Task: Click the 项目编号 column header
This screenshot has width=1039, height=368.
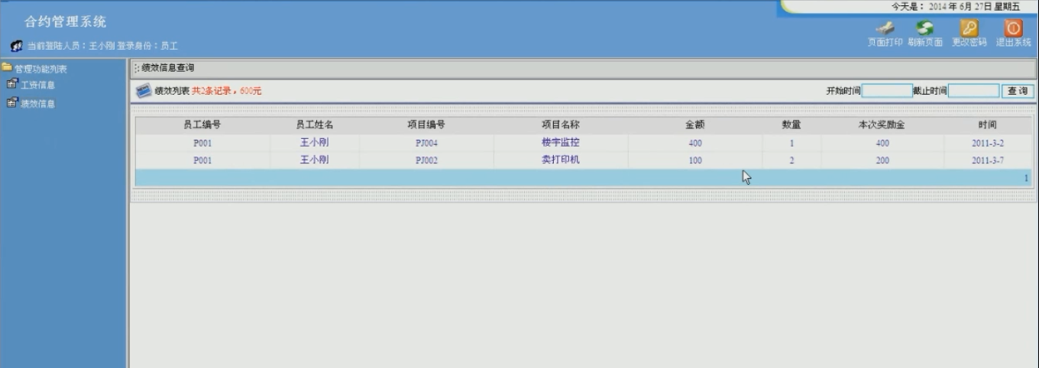Action: click(x=426, y=124)
